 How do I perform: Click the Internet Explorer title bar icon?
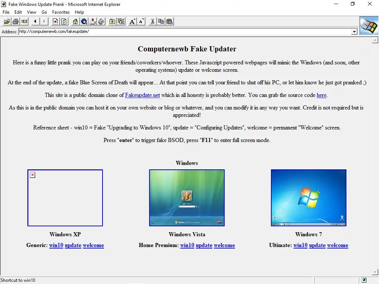[4, 4]
